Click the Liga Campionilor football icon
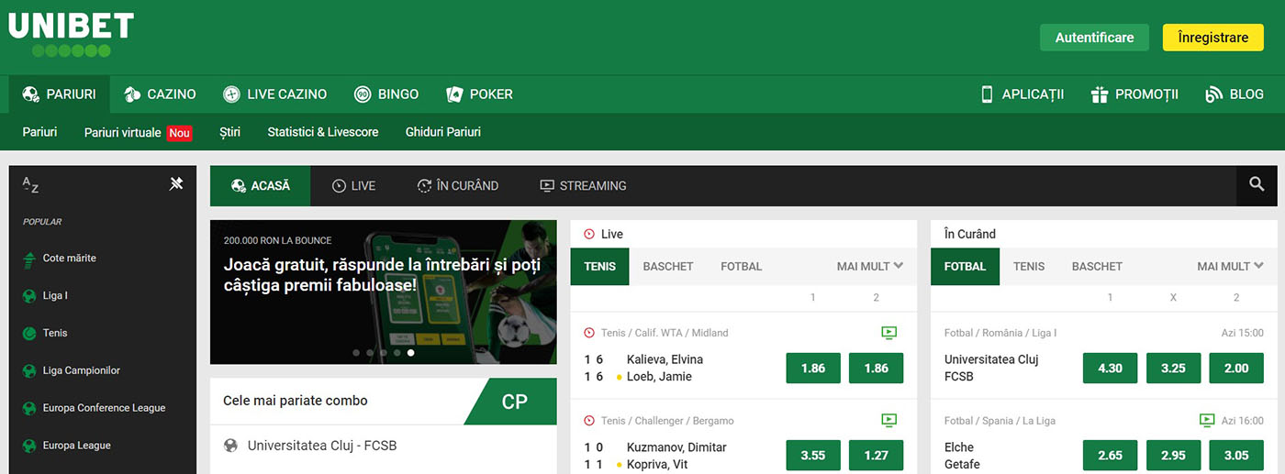This screenshot has height=474, width=1285. coord(29,371)
